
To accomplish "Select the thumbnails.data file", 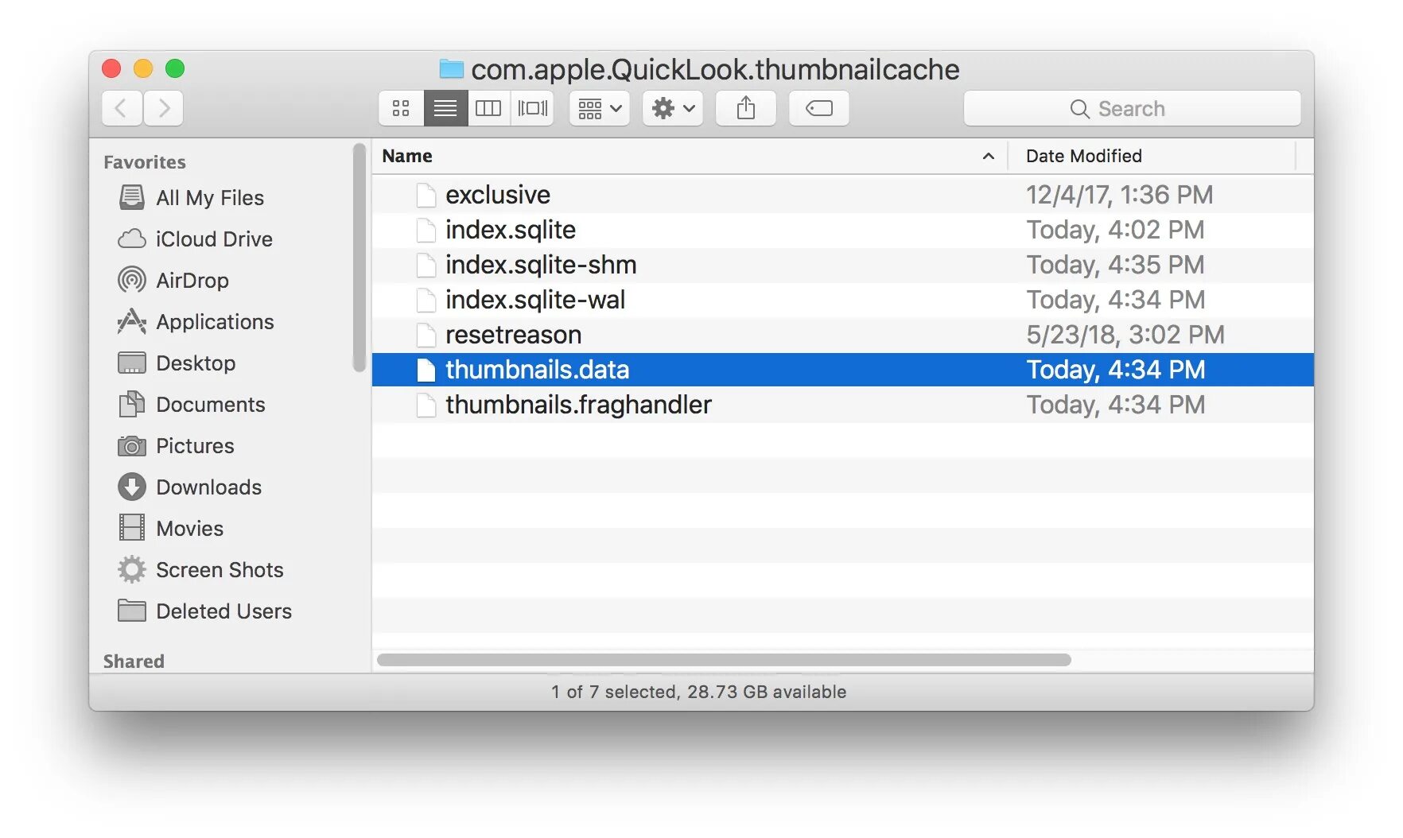I will click(843, 370).
